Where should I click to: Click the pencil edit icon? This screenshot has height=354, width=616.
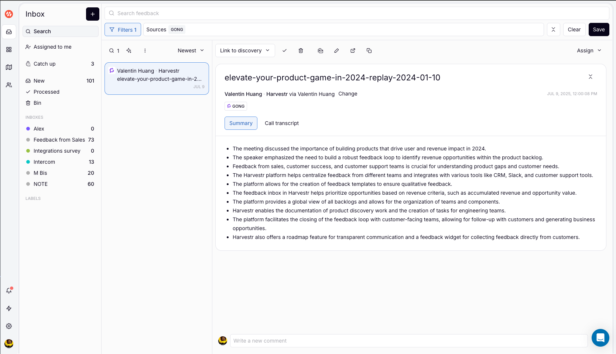tap(336, 51)
